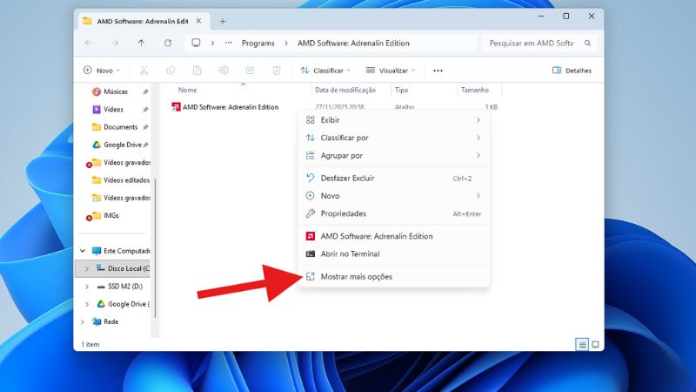The width and height of the screenshot is (696, 392).
Task: Switch to large icons view in status bar
Action: pos(596,344)
